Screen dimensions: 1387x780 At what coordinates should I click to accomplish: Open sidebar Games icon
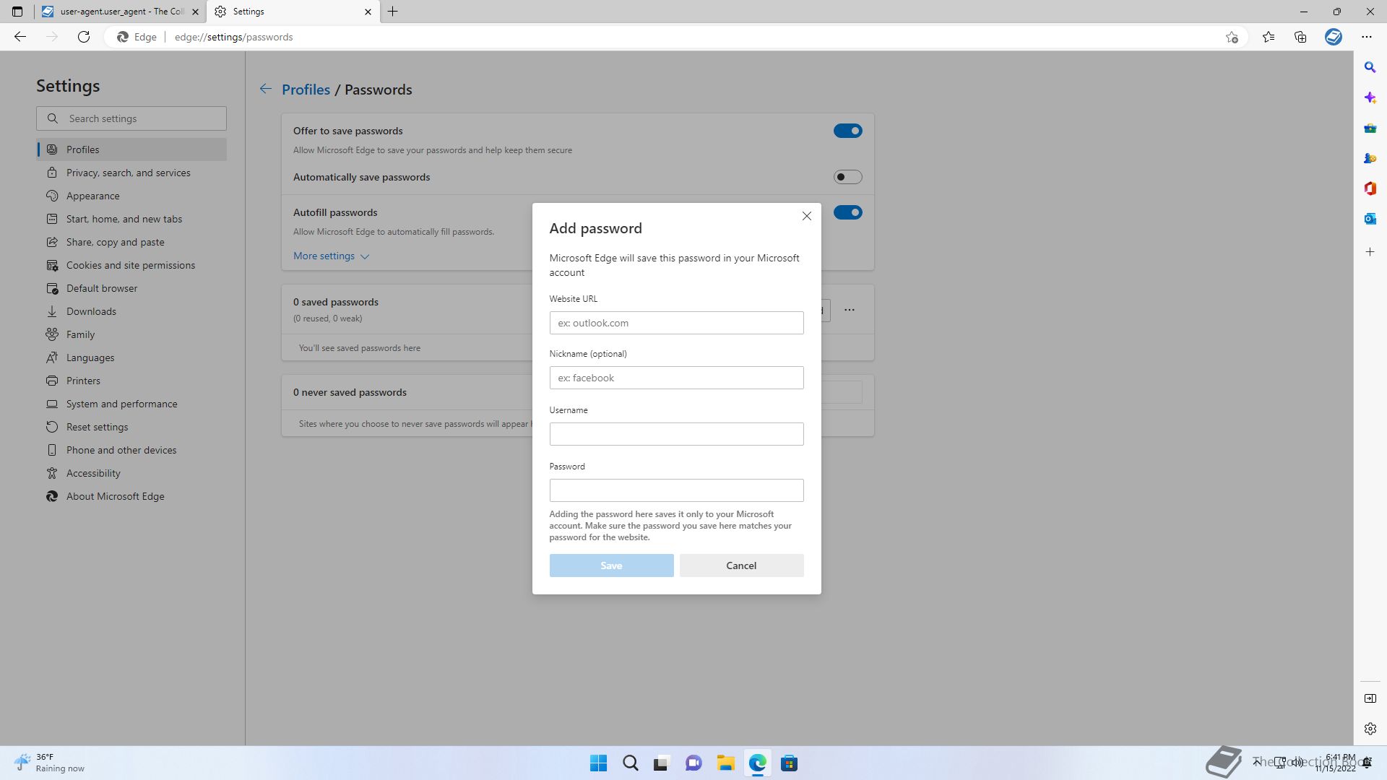(1370, 158)
